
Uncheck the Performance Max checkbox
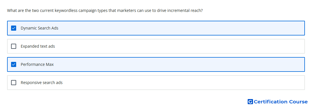(14, 64)
